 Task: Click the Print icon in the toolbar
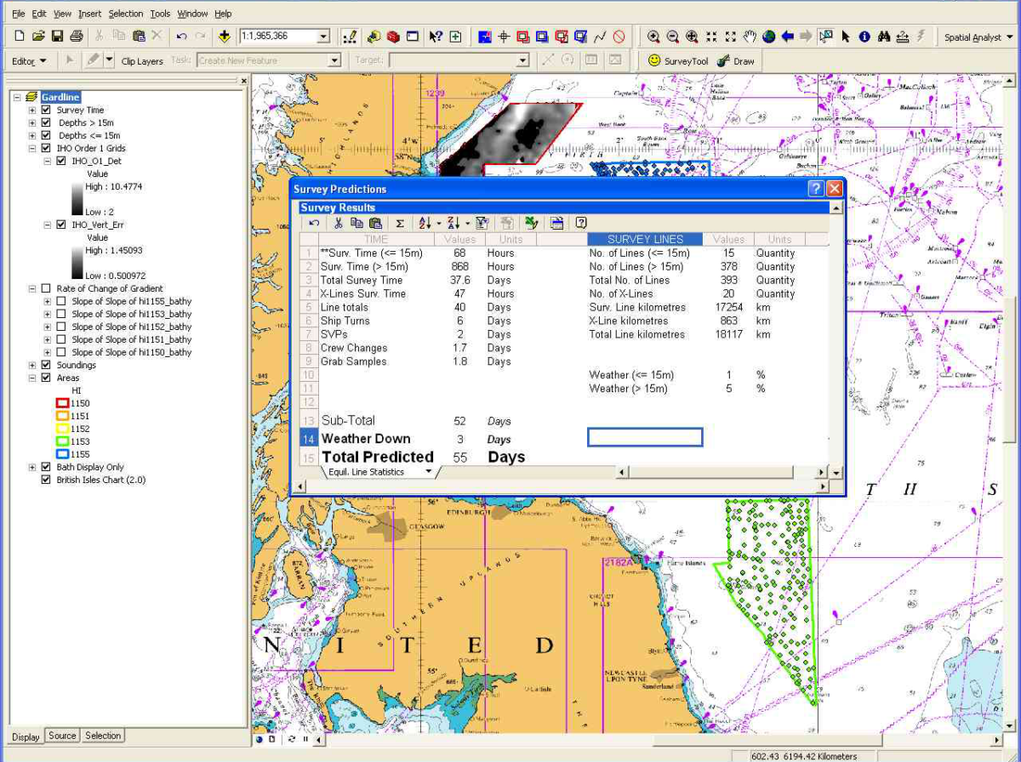click(77, 37)
